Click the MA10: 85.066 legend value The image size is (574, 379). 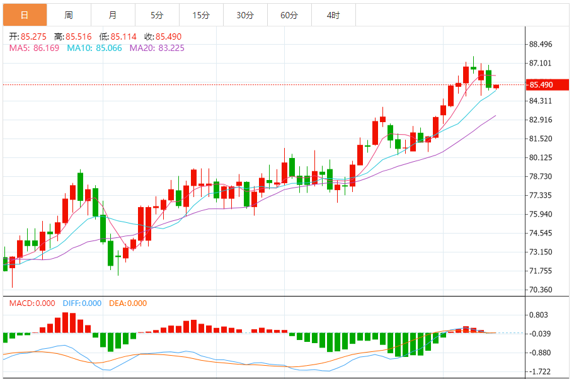(95, 48)
